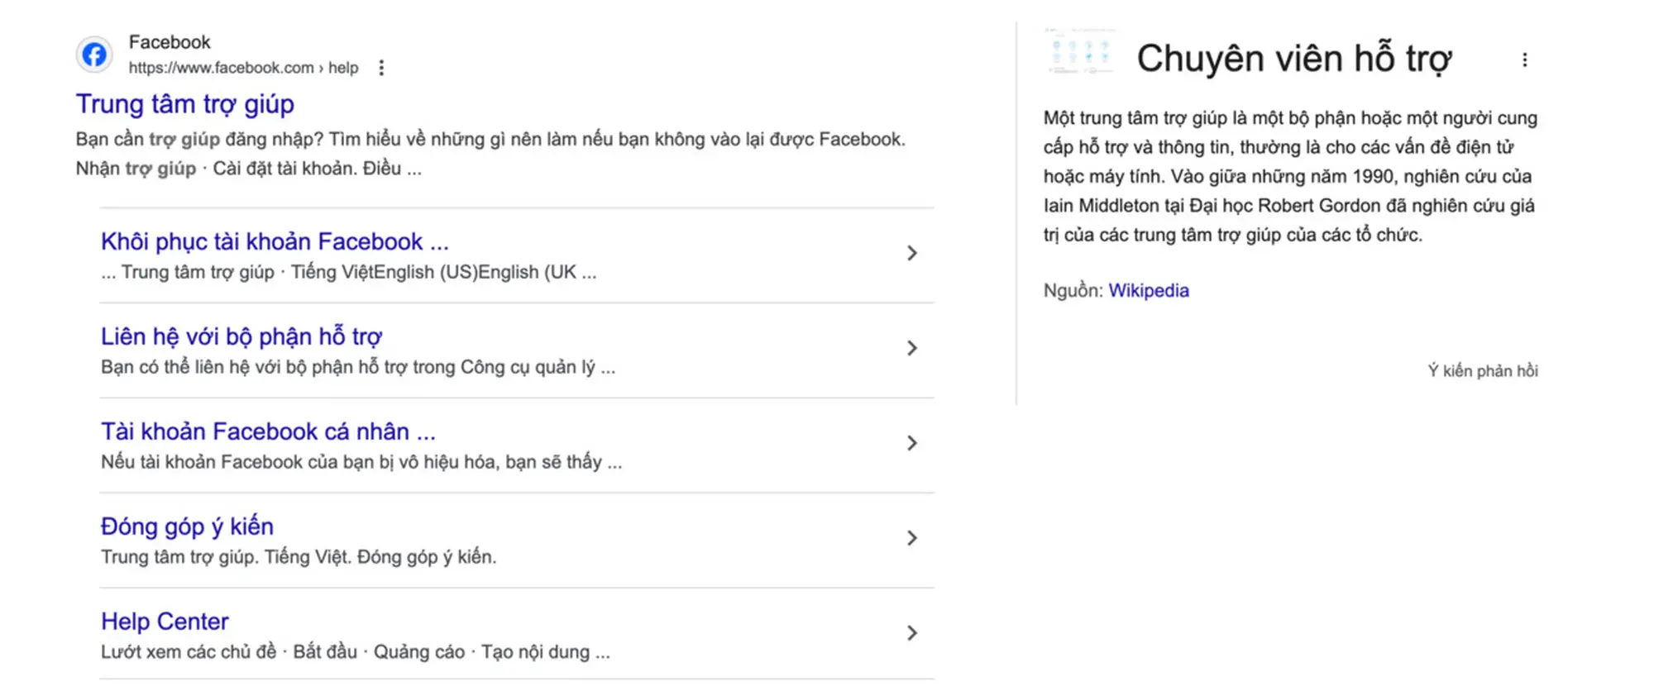Click panel paragraph starting 'Một trung tâm trợ giúp là'
The height and width of the screenshot is (696, 1654).
1290,176
